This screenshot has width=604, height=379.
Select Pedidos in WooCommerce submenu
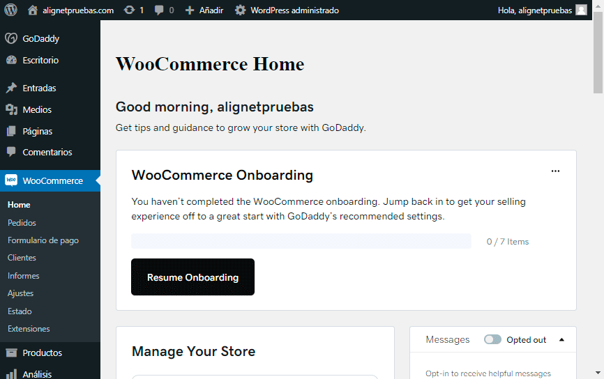coord(22,223)
